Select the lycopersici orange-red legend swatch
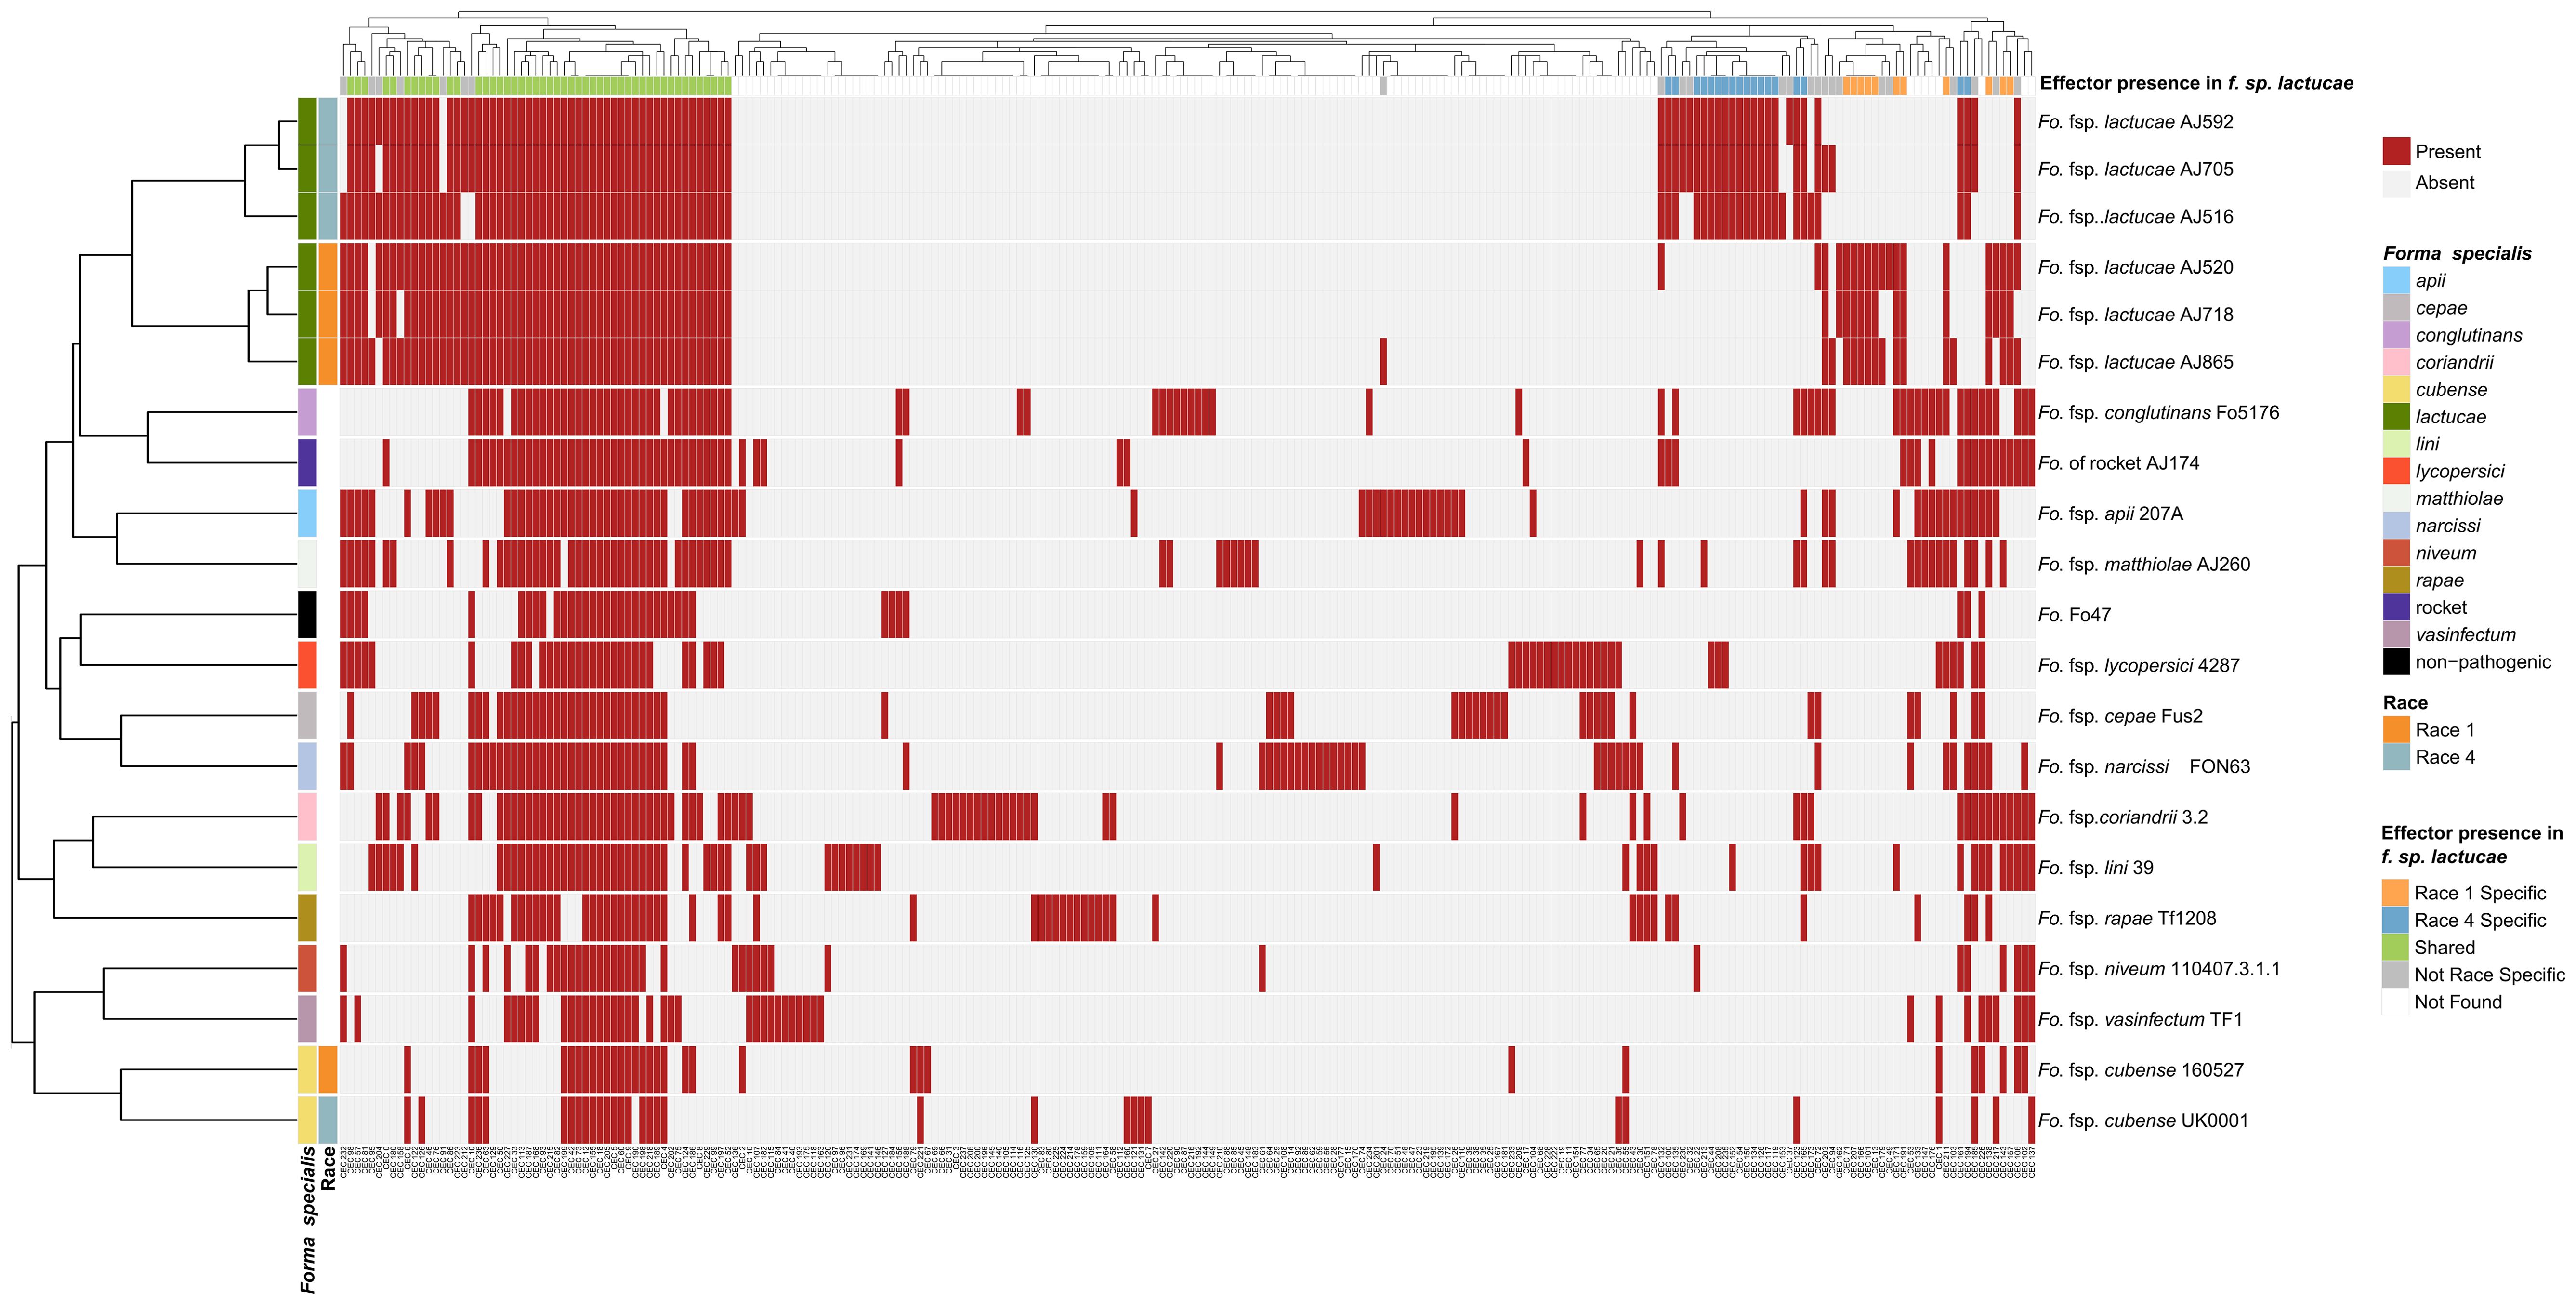The image size is (2576, 1305). tap(2396, 471)
